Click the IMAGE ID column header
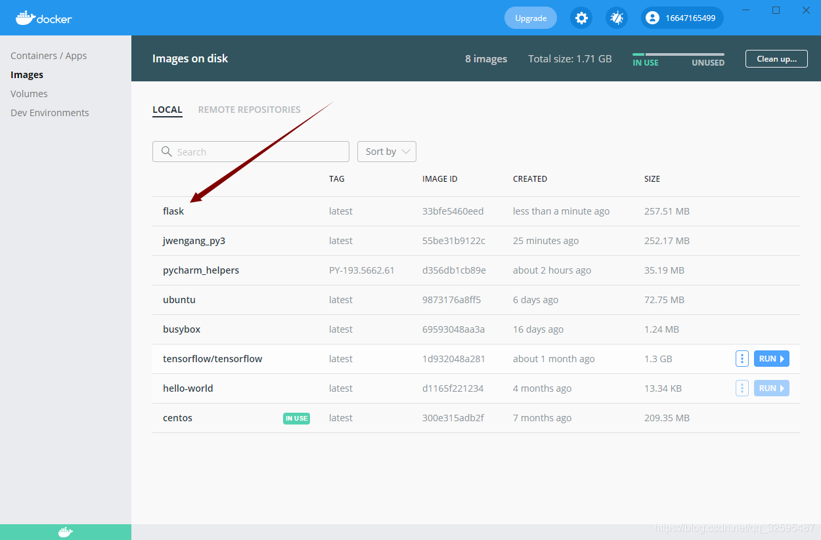821x540 pixels. coord(440,178)
